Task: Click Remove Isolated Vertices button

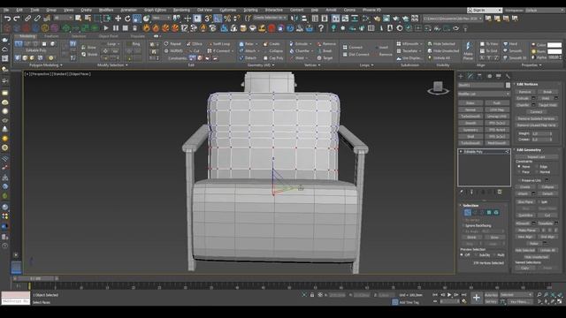Action: pos(536,118)
